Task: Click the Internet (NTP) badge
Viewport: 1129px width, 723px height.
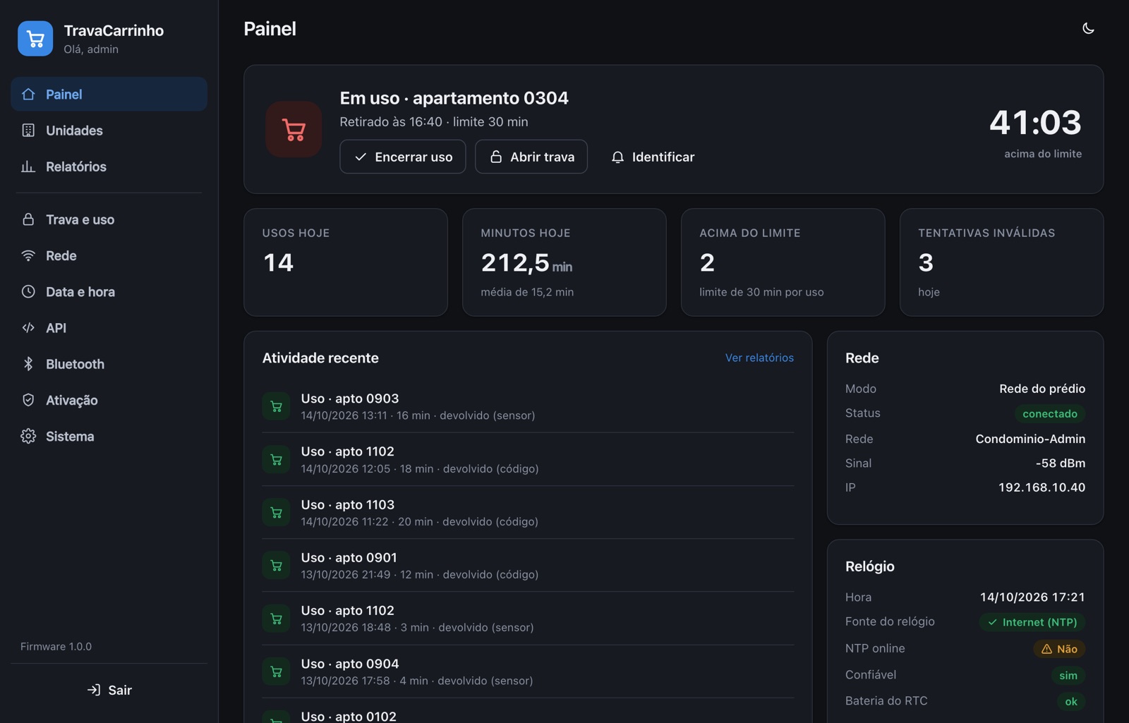Action: click(x=1032, y=622)
